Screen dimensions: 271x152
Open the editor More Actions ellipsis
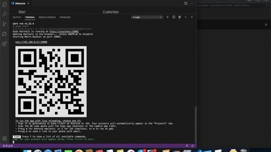[x=192, y=3]
